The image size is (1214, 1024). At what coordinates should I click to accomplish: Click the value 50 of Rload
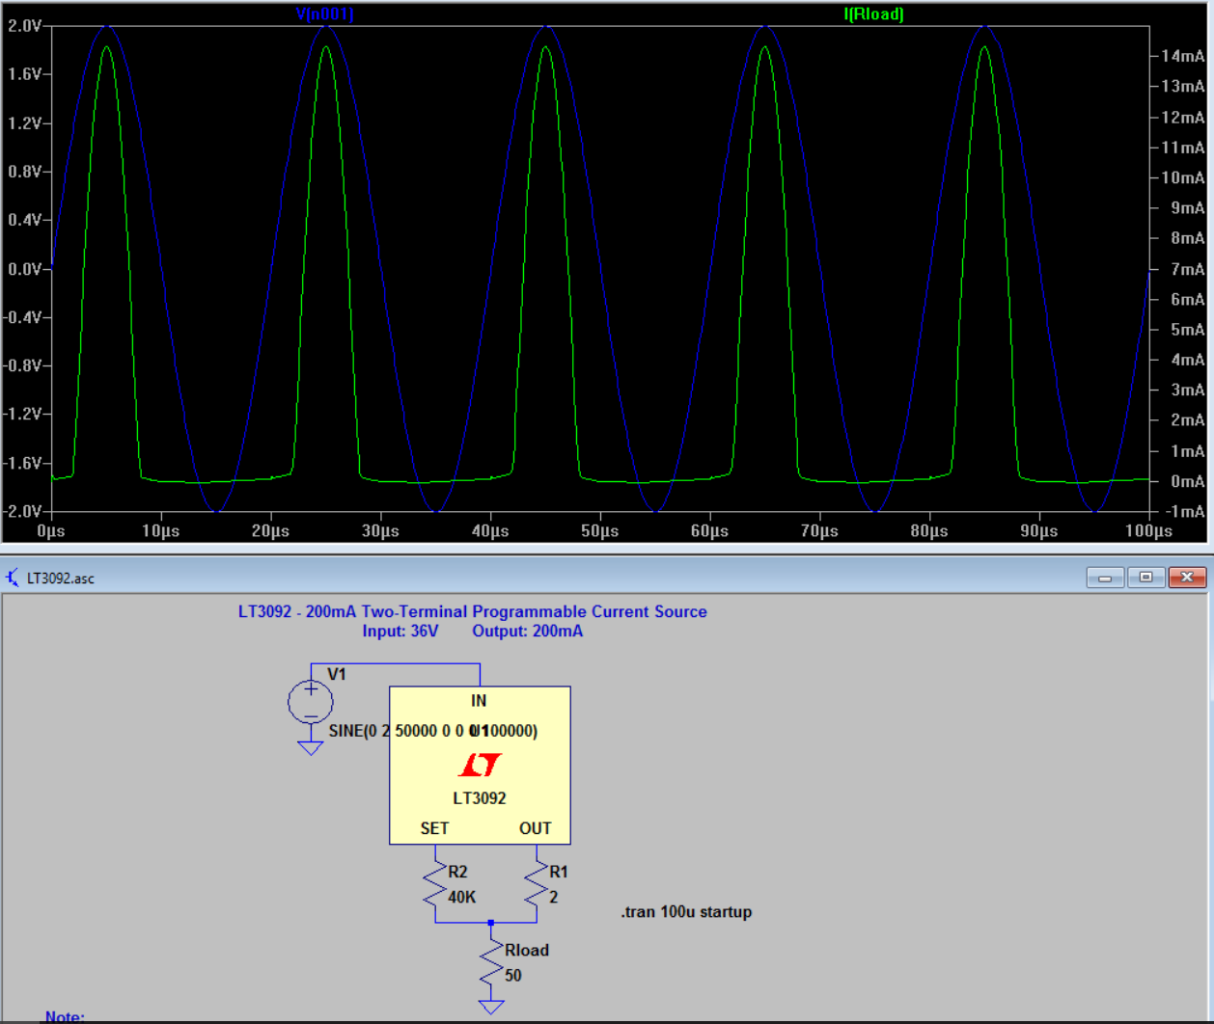[x=513, y=976]
